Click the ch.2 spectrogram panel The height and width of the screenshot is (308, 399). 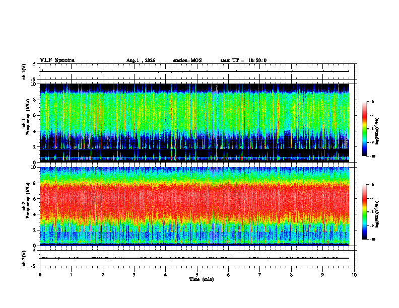pyautogui.click(x=194, y=206)
